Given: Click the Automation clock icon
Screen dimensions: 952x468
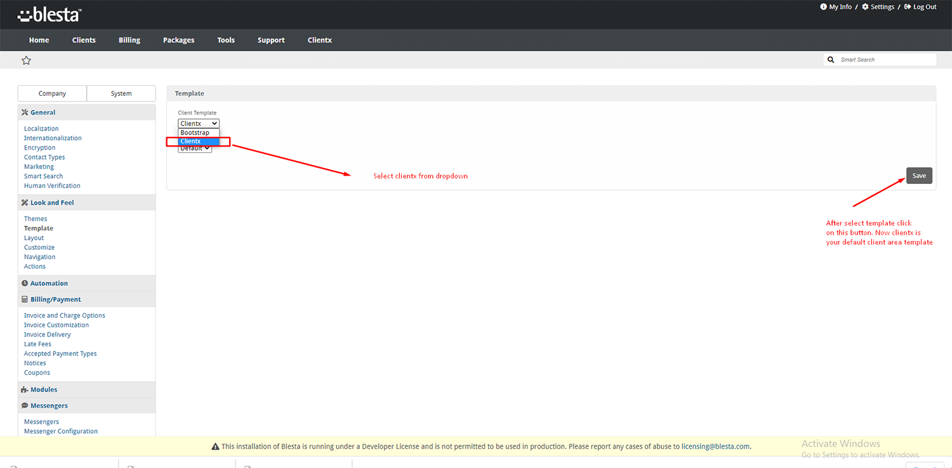Looking at the screenshot, I should 25,283.
